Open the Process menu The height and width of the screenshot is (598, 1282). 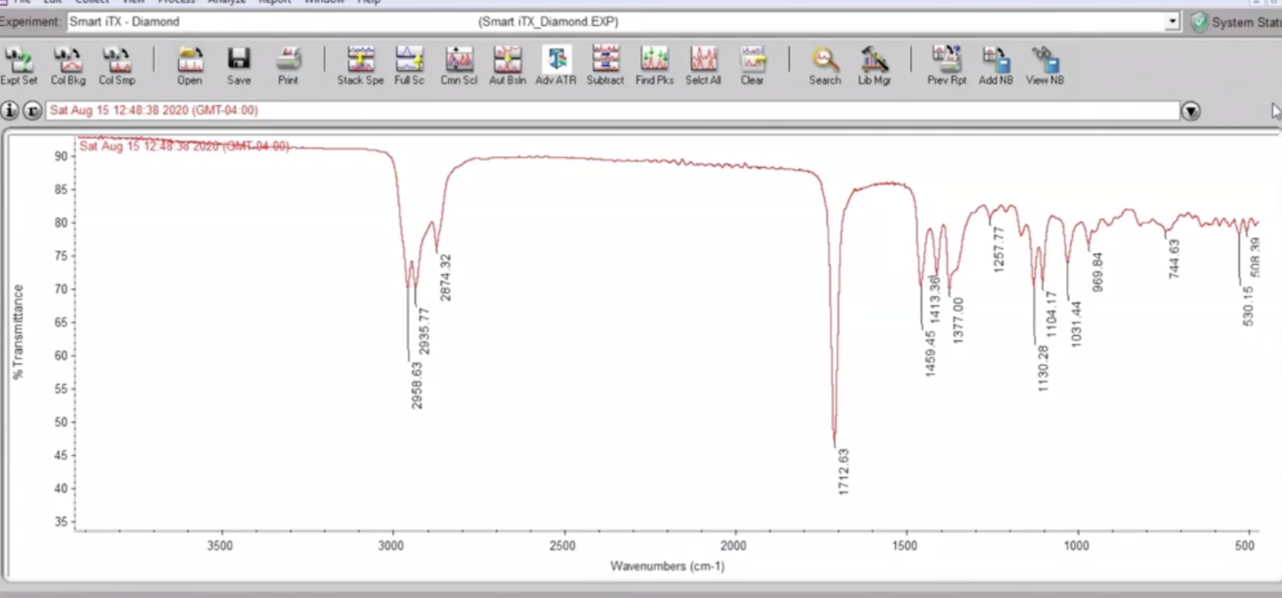(x=176, y=3)
